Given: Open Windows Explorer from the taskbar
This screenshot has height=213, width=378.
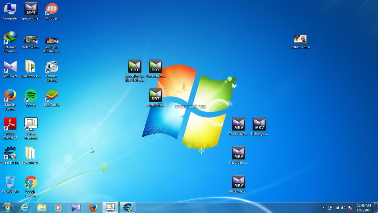Looking at the screenshot, I should pyautogui.click(x=42, y=208).
